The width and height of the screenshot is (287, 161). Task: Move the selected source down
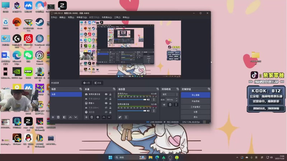pos(109,117)
